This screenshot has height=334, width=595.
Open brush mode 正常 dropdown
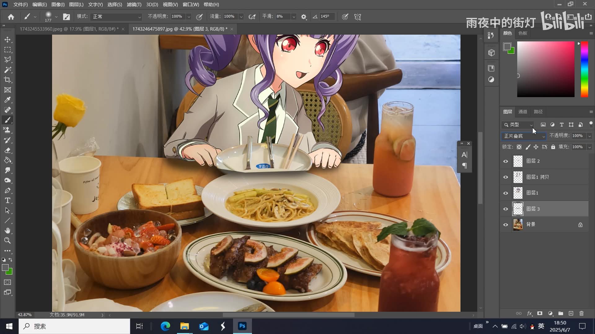117,17
